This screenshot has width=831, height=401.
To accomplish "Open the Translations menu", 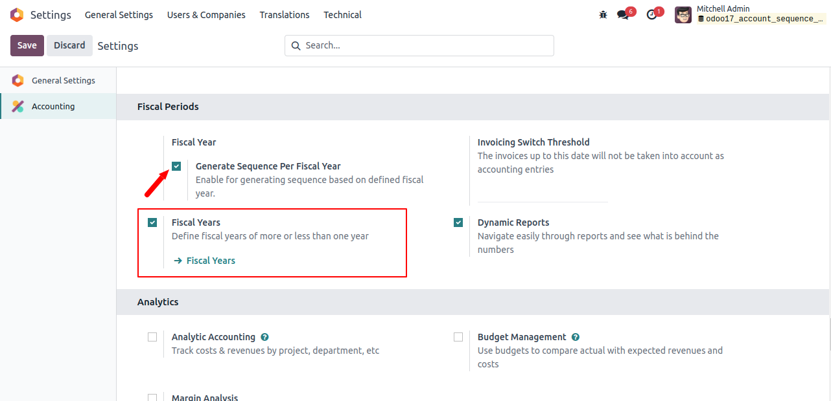I will (285, 14).
